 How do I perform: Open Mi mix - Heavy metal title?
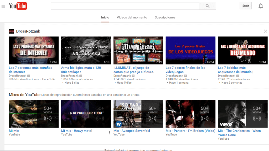click(76, 131)
